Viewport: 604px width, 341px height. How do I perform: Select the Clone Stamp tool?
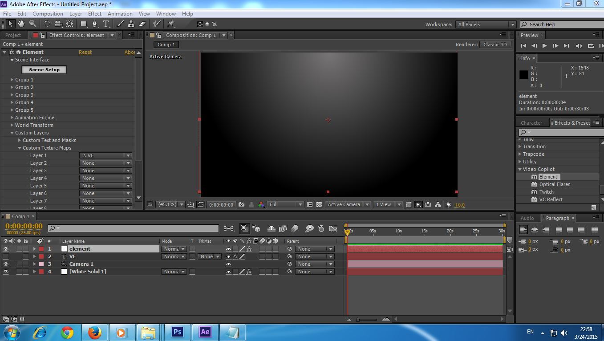pos(131,24)
